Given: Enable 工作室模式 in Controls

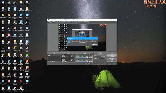Looking at the screenshot, I should [x=112, y=58].
